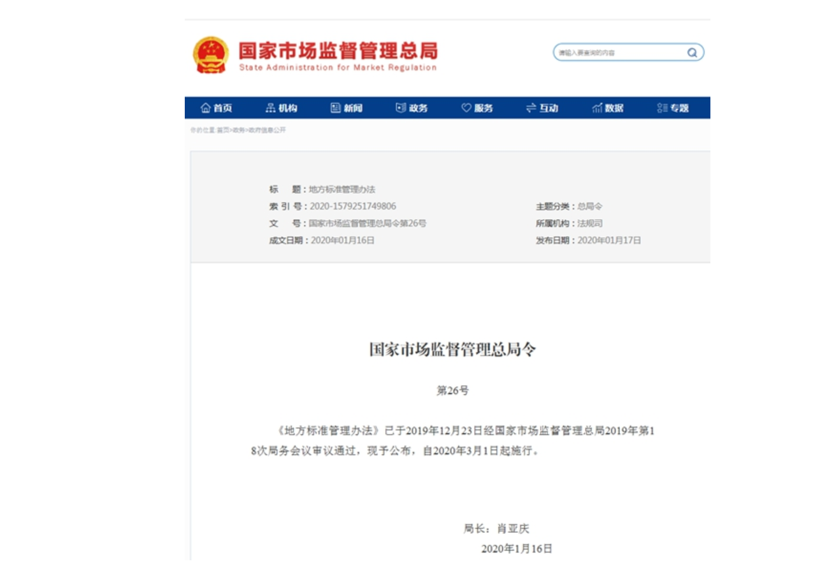
Task: Click the 地方标准管理办法 title in metadata
Action: tap(342, 190)
